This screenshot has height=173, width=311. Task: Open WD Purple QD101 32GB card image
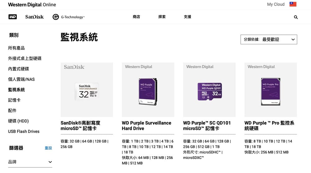(x=209, y=92)
